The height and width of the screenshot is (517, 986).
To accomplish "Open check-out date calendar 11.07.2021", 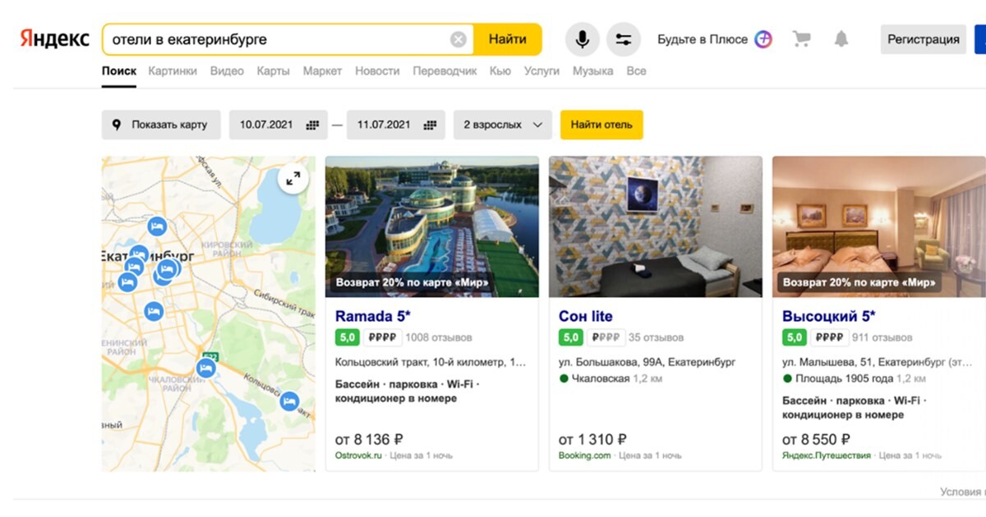I will (x=395, y=125).
